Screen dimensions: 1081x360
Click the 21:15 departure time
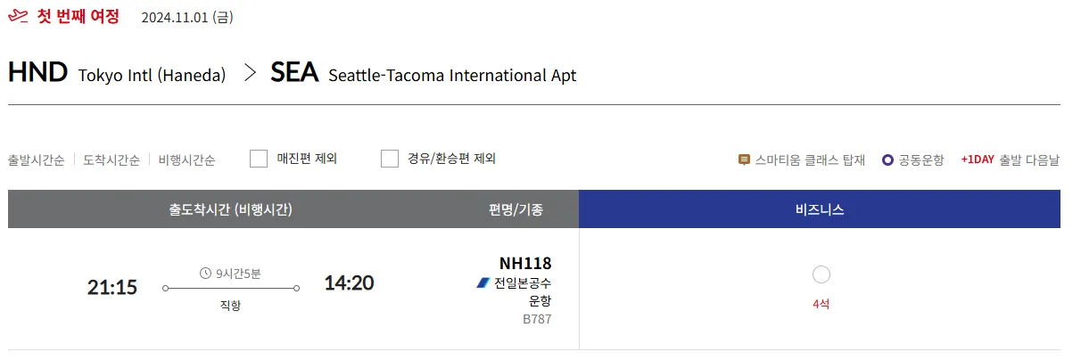tap(112, 287)
